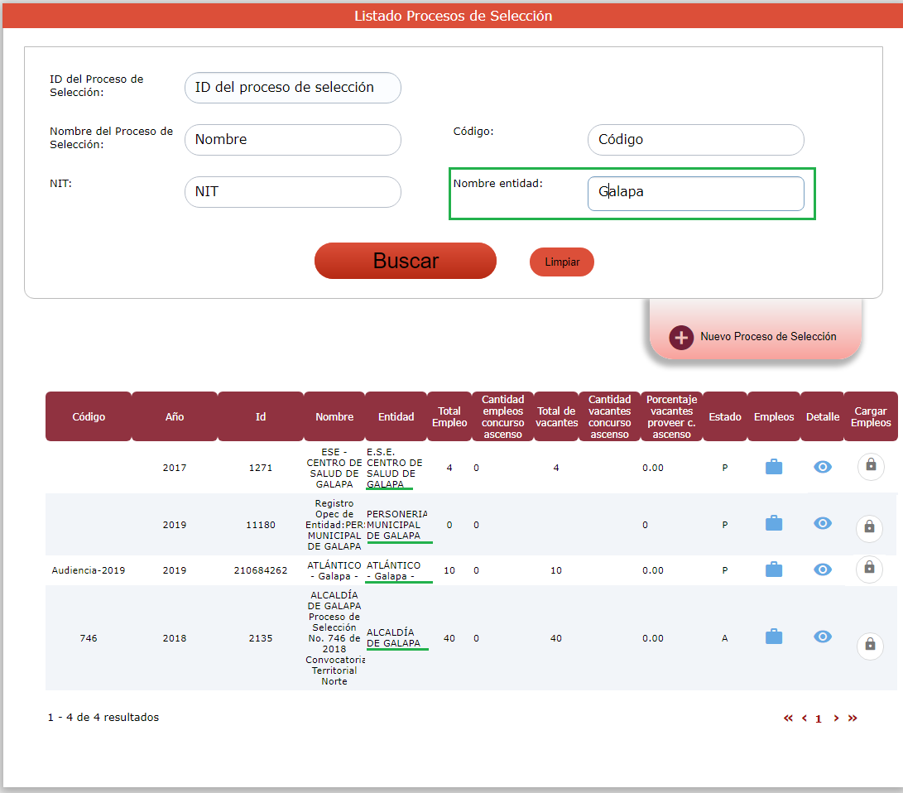This screenshot has height=793, width=903.
Task: Click plus icon for Nuevo Proceso de Selección
Action: (680, 338)
